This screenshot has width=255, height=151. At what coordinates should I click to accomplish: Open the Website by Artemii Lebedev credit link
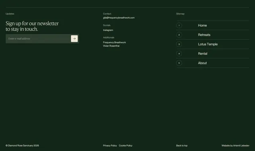(x=235, y=146)
